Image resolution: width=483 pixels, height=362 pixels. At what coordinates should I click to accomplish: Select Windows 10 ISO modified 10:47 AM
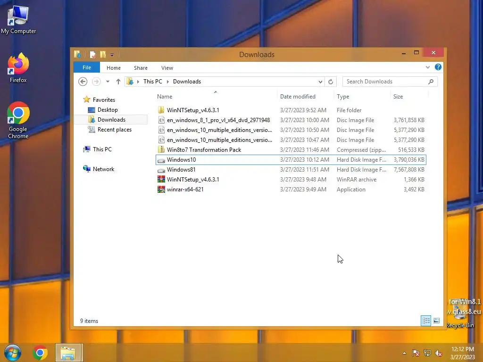tap(291, 140)
